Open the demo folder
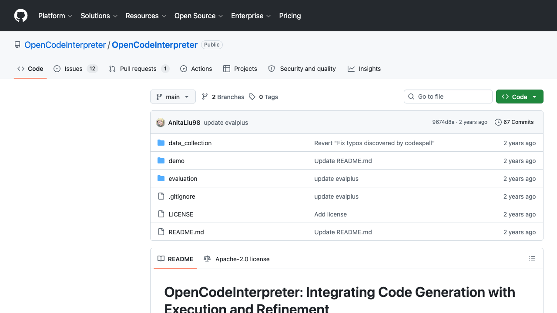557x313 pixels. tap(177, 161)
